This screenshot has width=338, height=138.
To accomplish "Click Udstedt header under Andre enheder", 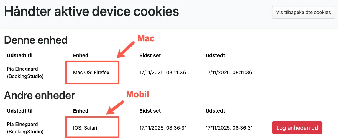I will click(215, 111).
